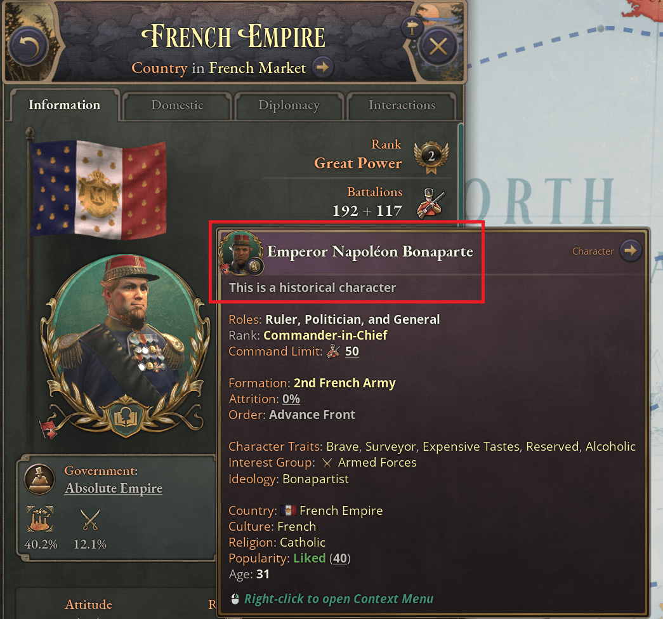Toggle the pin icon on the panel header
Viewport: 663px width, 619px height.
[x=413, y=28]
